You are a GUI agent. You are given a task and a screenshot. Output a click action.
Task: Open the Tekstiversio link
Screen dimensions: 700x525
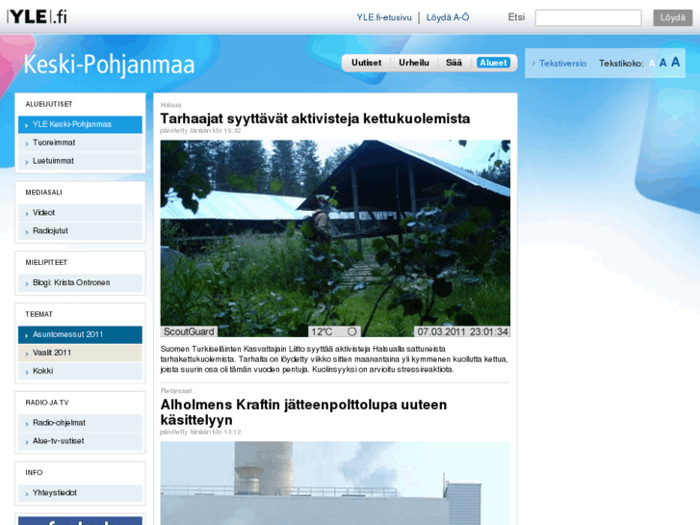click(562, 64)
